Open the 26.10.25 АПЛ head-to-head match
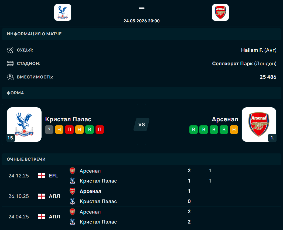The height and width of the screenshot is (230, 283). tap(141, 196)
